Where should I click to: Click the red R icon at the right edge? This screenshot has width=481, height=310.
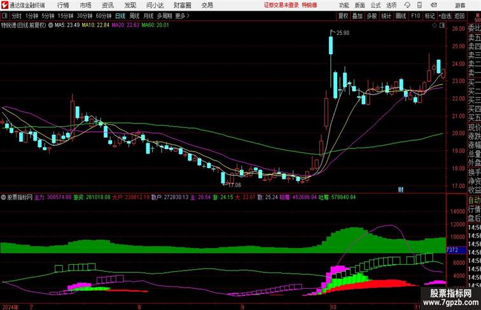point(477,16)
